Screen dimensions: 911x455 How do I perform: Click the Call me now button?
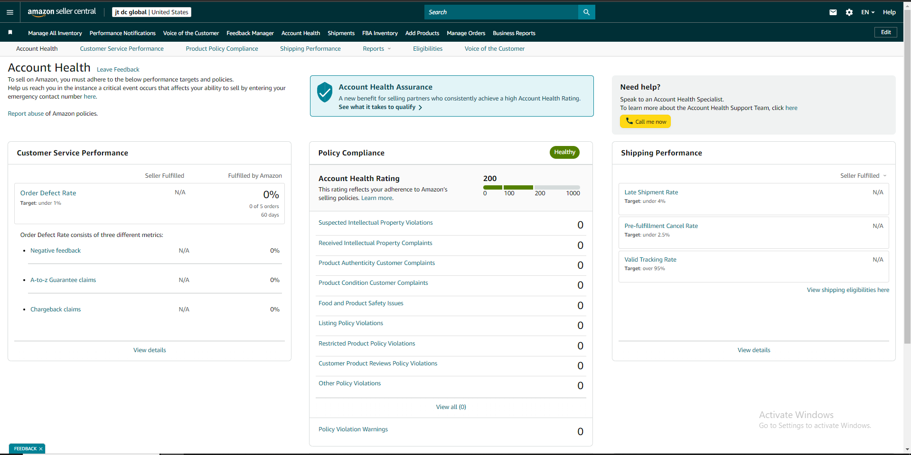point(645,122)
